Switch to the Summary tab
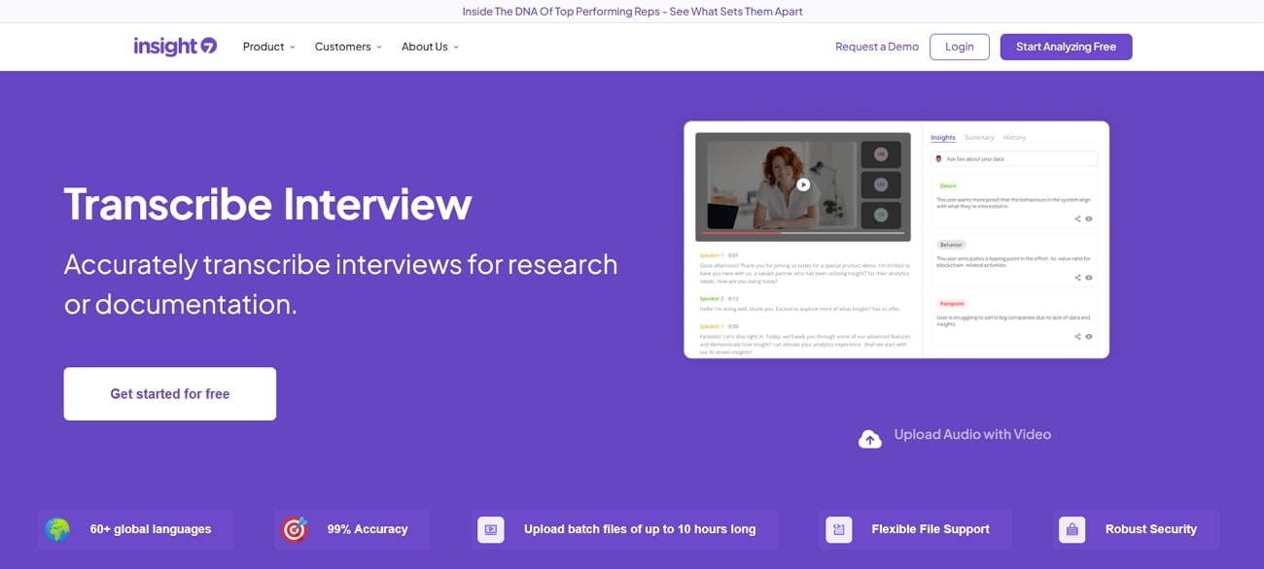The width and height of the screenshot is (1264, 569). [x=979, y=138]
